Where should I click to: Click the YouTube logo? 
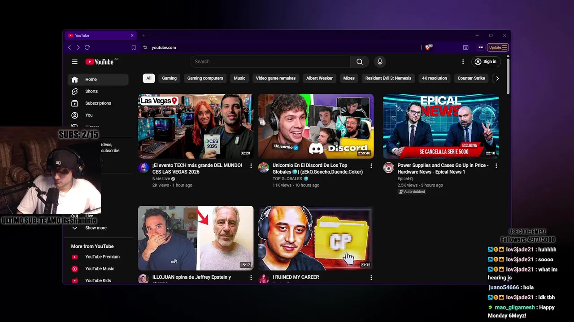tap(100, 62)
